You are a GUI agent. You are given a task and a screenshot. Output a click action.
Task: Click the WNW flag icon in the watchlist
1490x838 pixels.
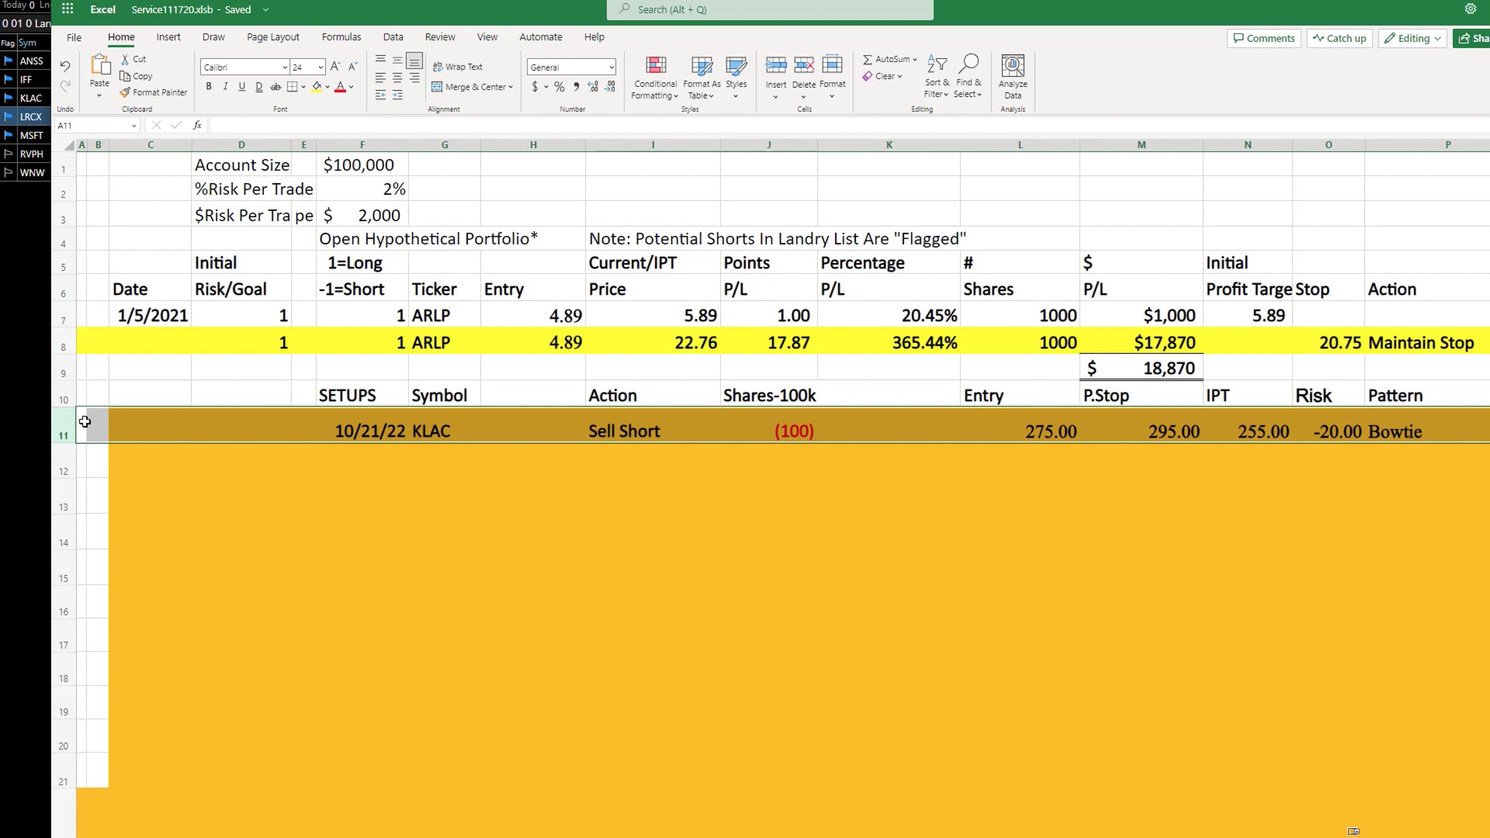click(x=8, y=173)
